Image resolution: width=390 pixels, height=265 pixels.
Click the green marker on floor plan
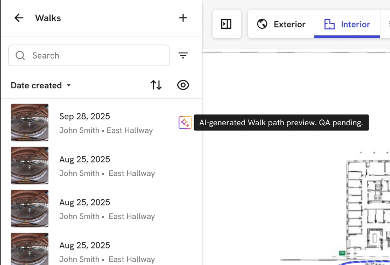pos(342,254)
